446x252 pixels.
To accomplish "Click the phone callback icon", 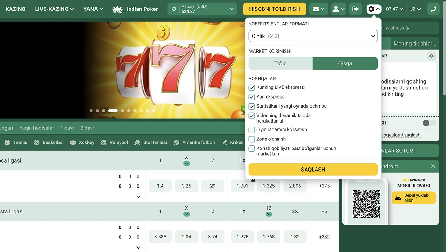I will tap(433, 9).
